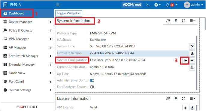This screenshot has height=111, width=206.
Task: Pin the License Information widget
Action: 176,98
